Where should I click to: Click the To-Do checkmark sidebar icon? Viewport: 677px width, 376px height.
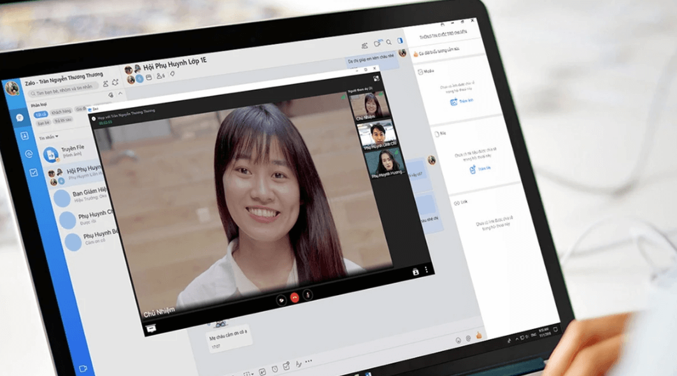(x=33, y=172)
